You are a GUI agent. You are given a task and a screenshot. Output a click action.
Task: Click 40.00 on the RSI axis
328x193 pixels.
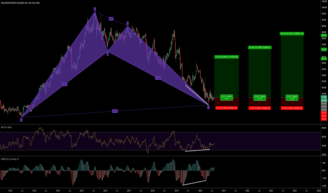[324, 146]
